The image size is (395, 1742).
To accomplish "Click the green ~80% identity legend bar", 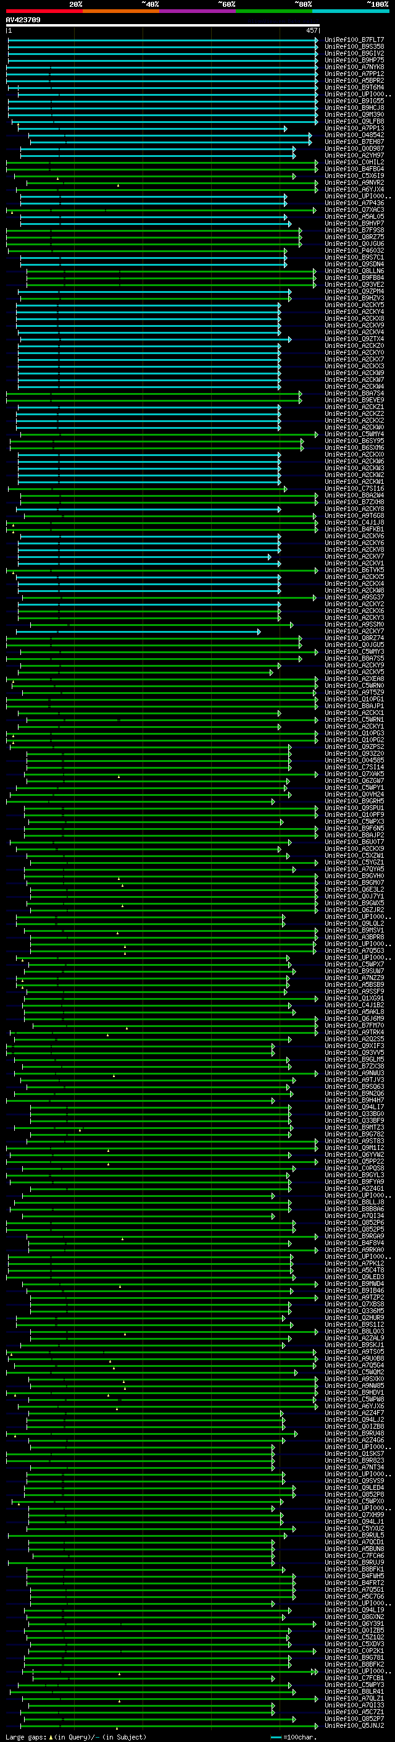I will coord(274,11).
